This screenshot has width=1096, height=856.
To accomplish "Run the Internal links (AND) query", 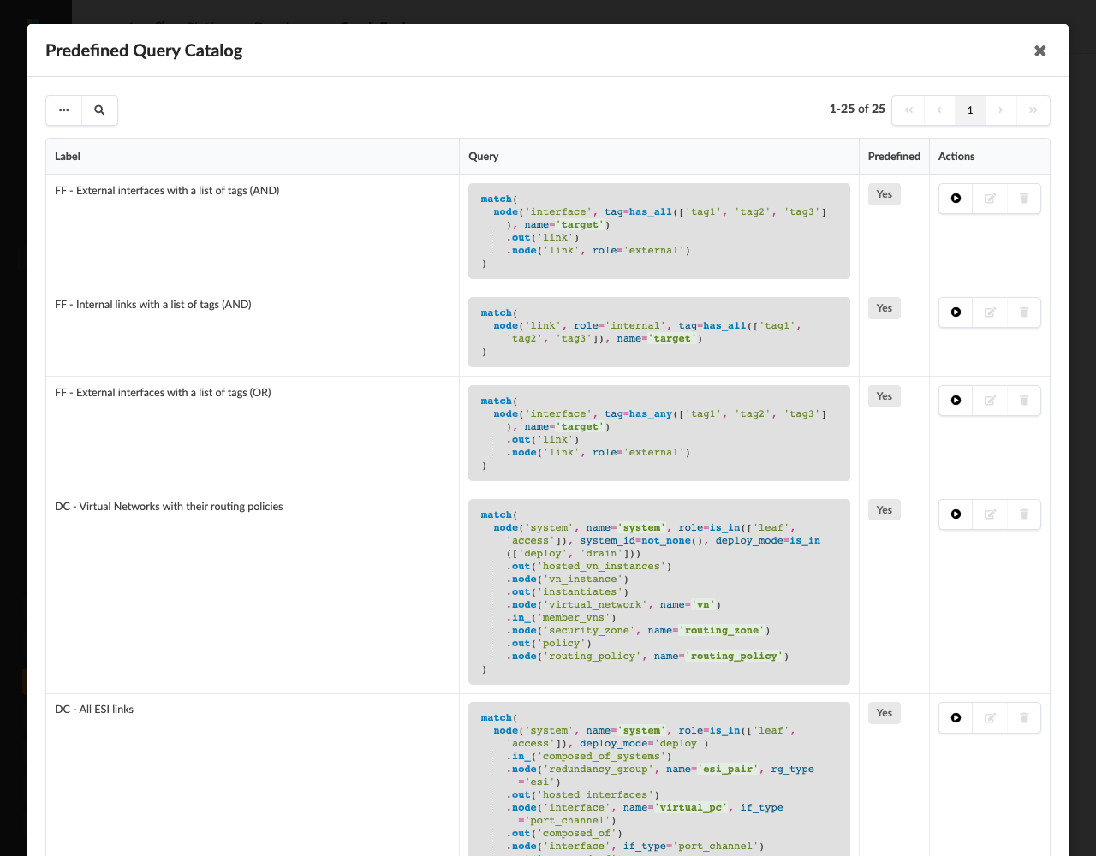I will coord(956,312).
